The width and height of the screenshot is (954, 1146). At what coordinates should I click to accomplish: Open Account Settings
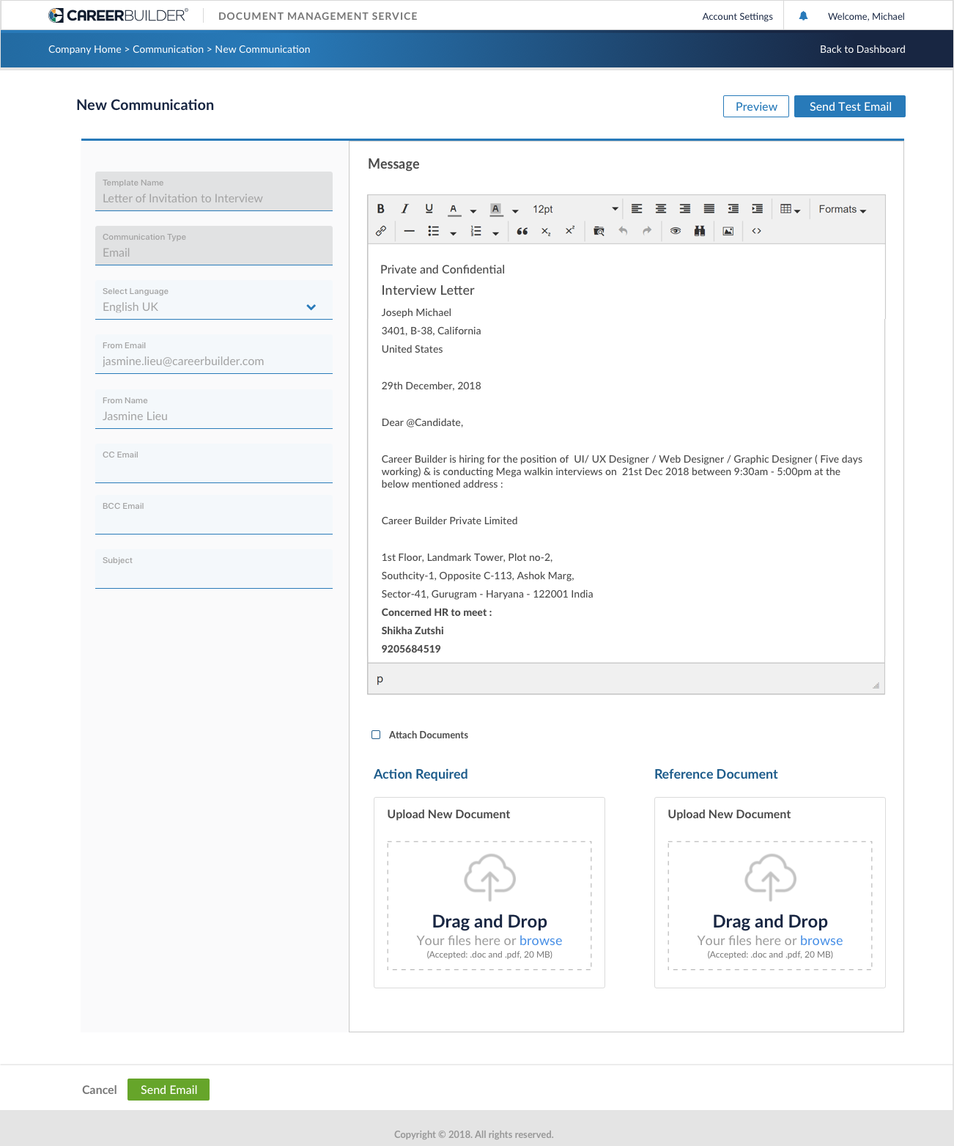[737, 16]
